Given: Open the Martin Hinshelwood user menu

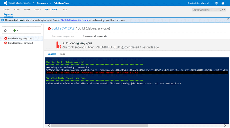Looking at the screenshot, I should click(198, 3).
